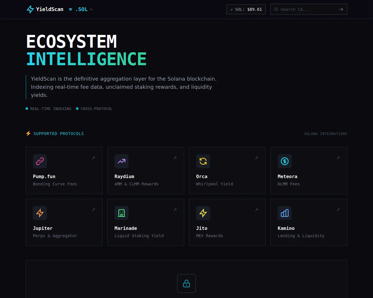Click the MEV Rewards subtitle
This screenshot has width=373, height=298.
[210, 236]
